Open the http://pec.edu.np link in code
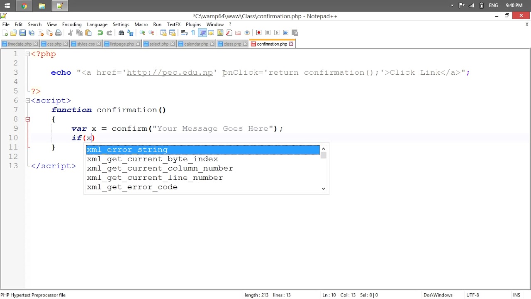 170,73
